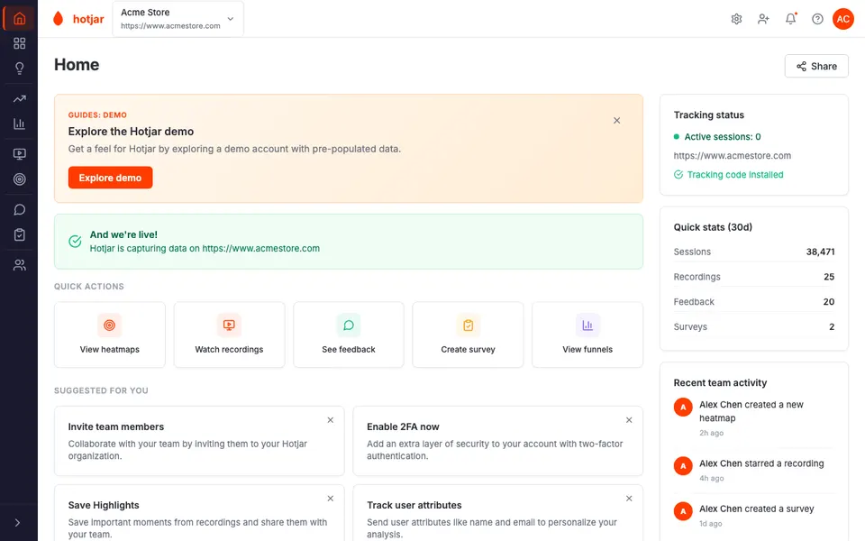This screenshot has width=865, height=541.
Task: Click the Surveys 2 stat row
Action: pos(753,326)
